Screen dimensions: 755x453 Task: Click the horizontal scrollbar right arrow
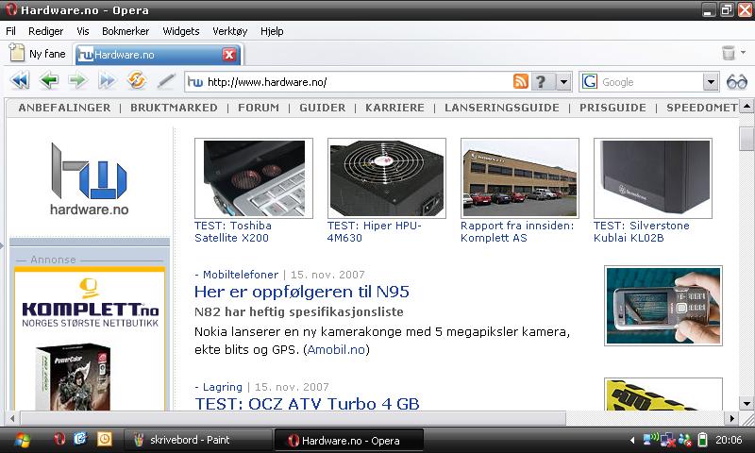click(x=731, y=418)
